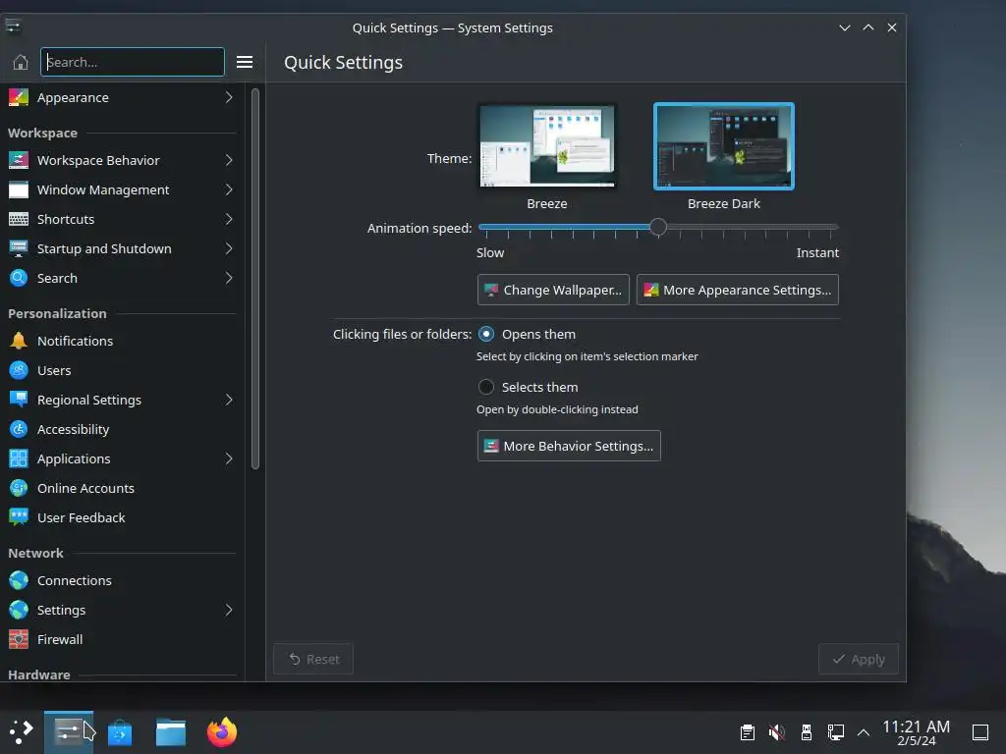Click the Notifications bell icon
The height and width of the screenshot is (754, 1006).
tap(19, 341)
